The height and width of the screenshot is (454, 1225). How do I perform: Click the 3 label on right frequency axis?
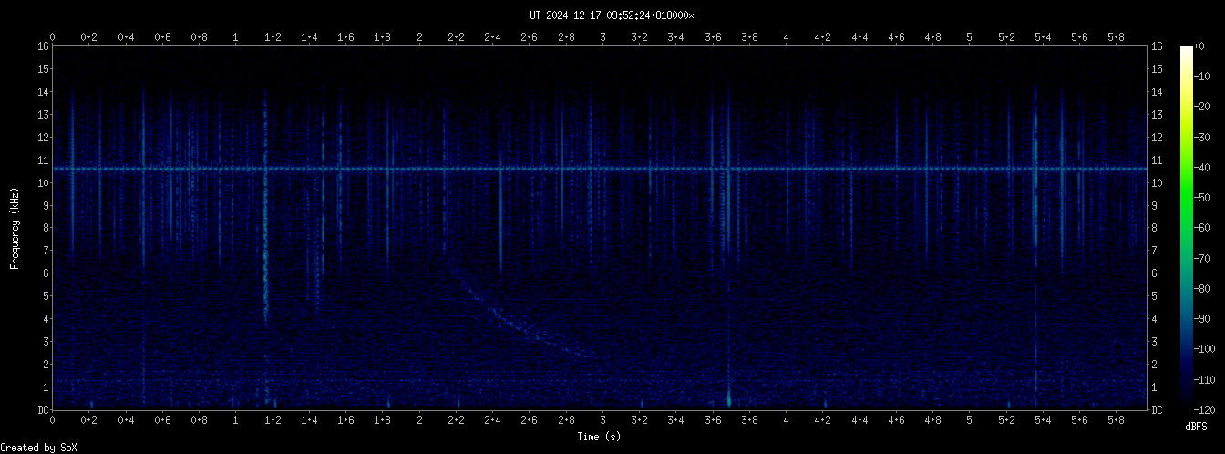tap(1154, 342)
